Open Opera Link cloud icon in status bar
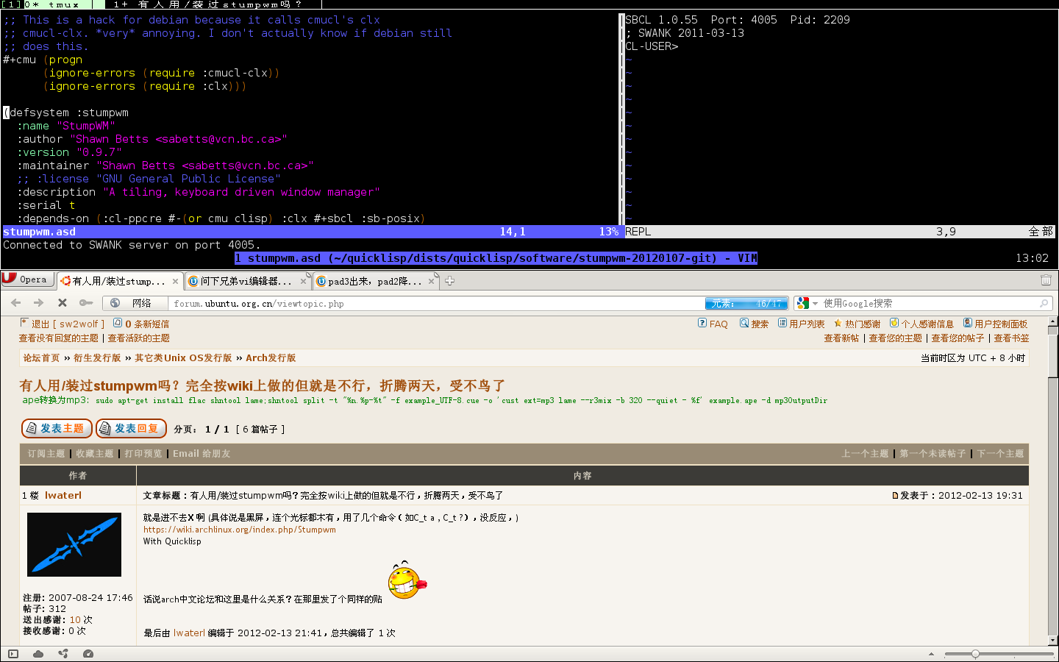 (38, 654)
